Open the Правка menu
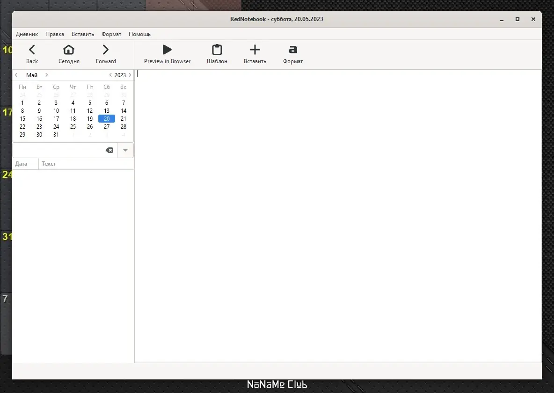The image size is (554, 393). point(54,34)
